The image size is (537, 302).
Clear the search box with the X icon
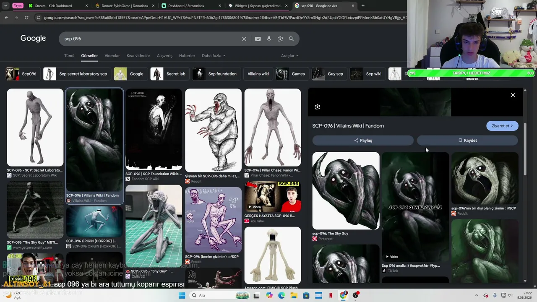(244, 39)
